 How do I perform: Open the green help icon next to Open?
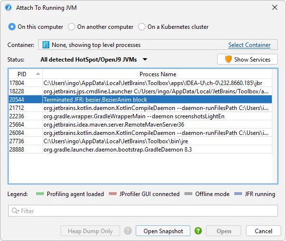pos(198,231)
